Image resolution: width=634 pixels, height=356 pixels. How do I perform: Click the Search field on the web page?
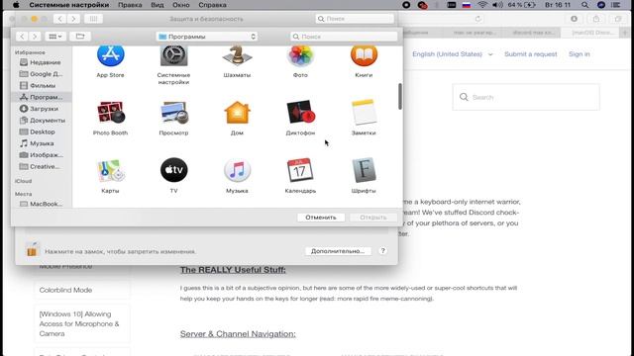526,97
